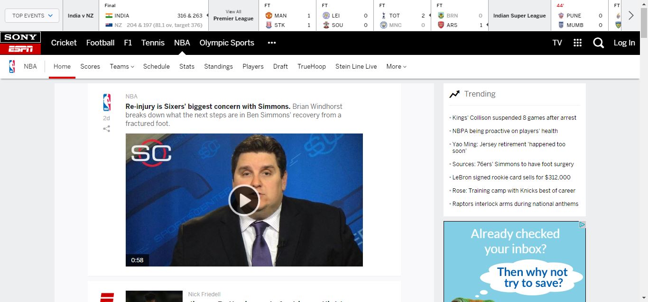Screen dimensions: 648x302
Task: Go to the Football section
Action: [x=100, y=43]
